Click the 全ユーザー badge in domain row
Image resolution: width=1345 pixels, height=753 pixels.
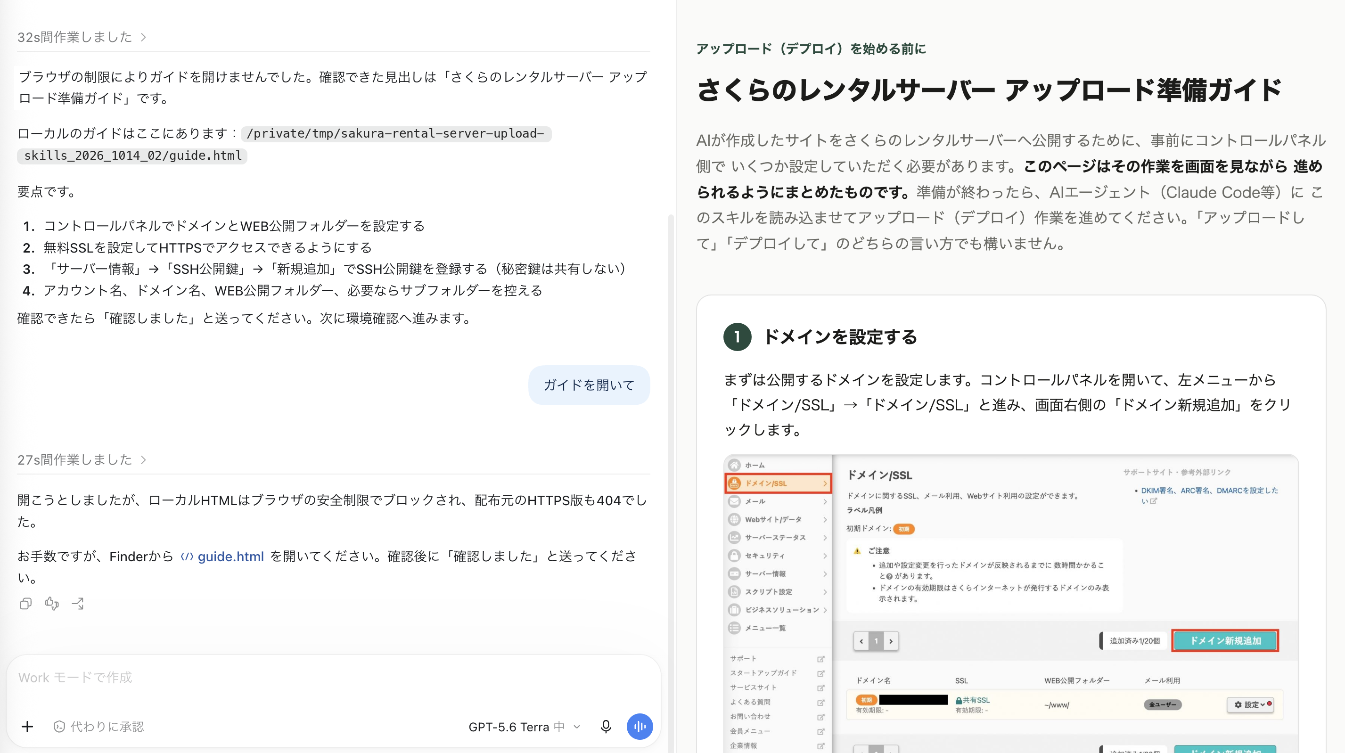click(1162, 704)
